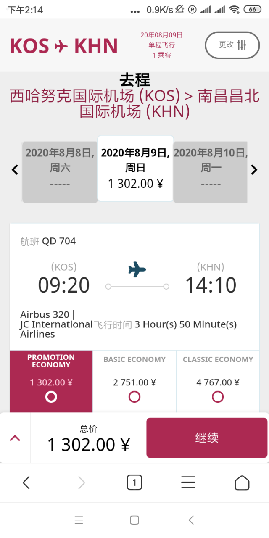Show later dates with right chevron

(x=254, y=170)
